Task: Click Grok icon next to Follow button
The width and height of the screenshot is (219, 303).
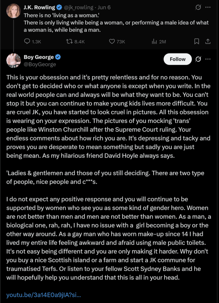Action: point(198,59)
